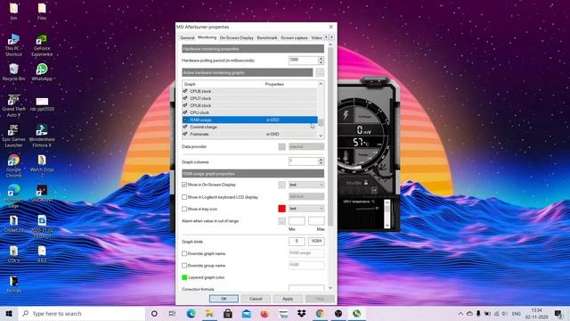The width and height of the screenshot is (570, 321).
Task: Open VALORANT desktop icon
Action: pos(42,193)
